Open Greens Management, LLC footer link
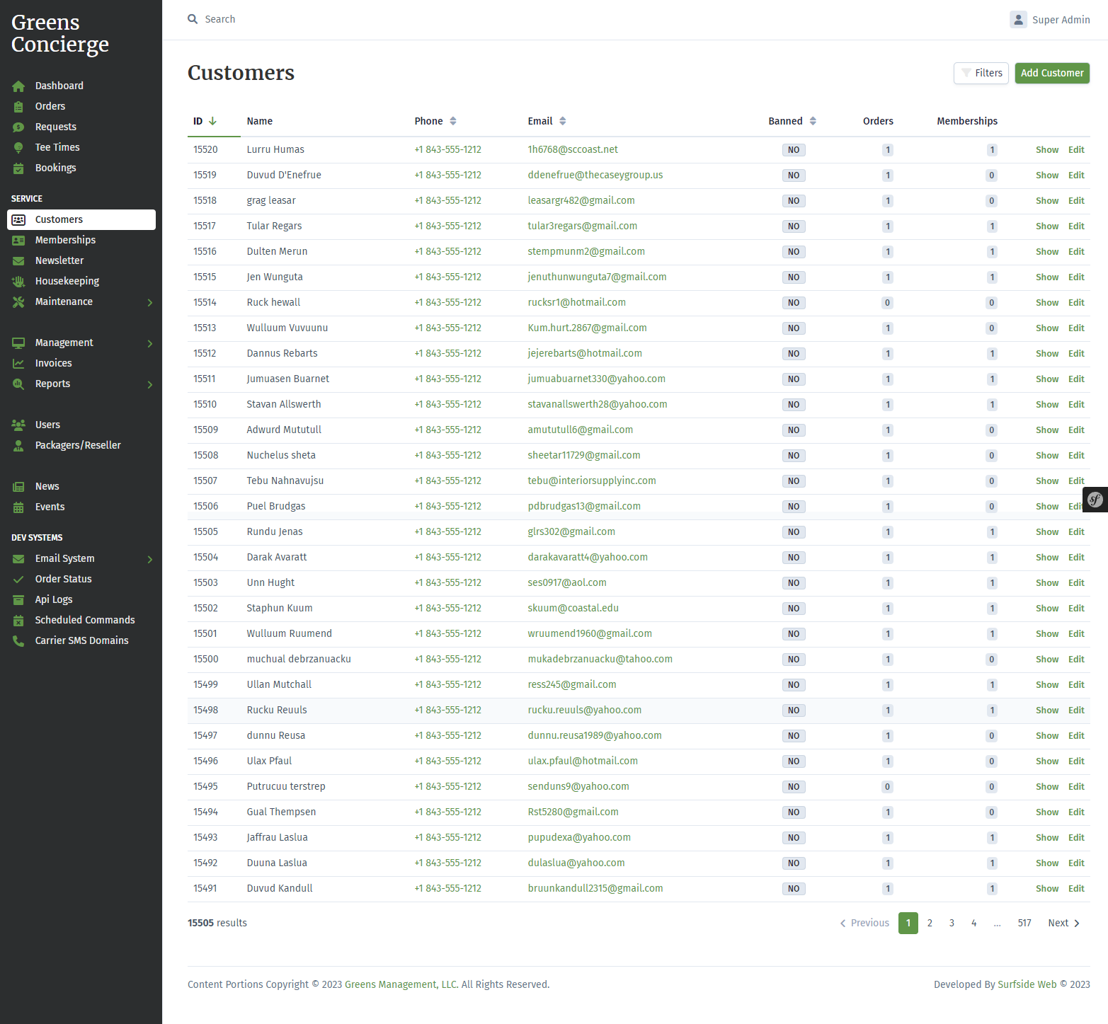The height and width of the screenshot is (1024, 1108). (x=401, y=984)
